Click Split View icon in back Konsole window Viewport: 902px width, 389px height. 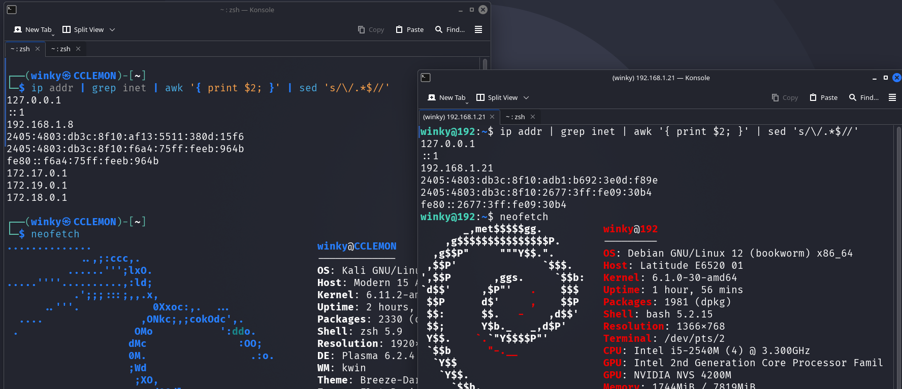[x=67, y=30]
